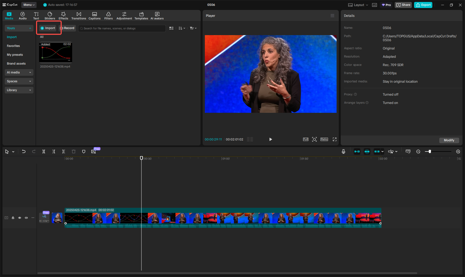The image size is (465, 277).
Task: Click the zoom out timeline magnifier icon
Action: point(418,151)
